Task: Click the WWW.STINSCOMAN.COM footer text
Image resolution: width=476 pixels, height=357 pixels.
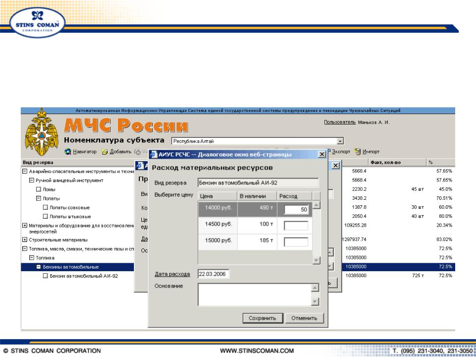Action: (x=257, y=351)
